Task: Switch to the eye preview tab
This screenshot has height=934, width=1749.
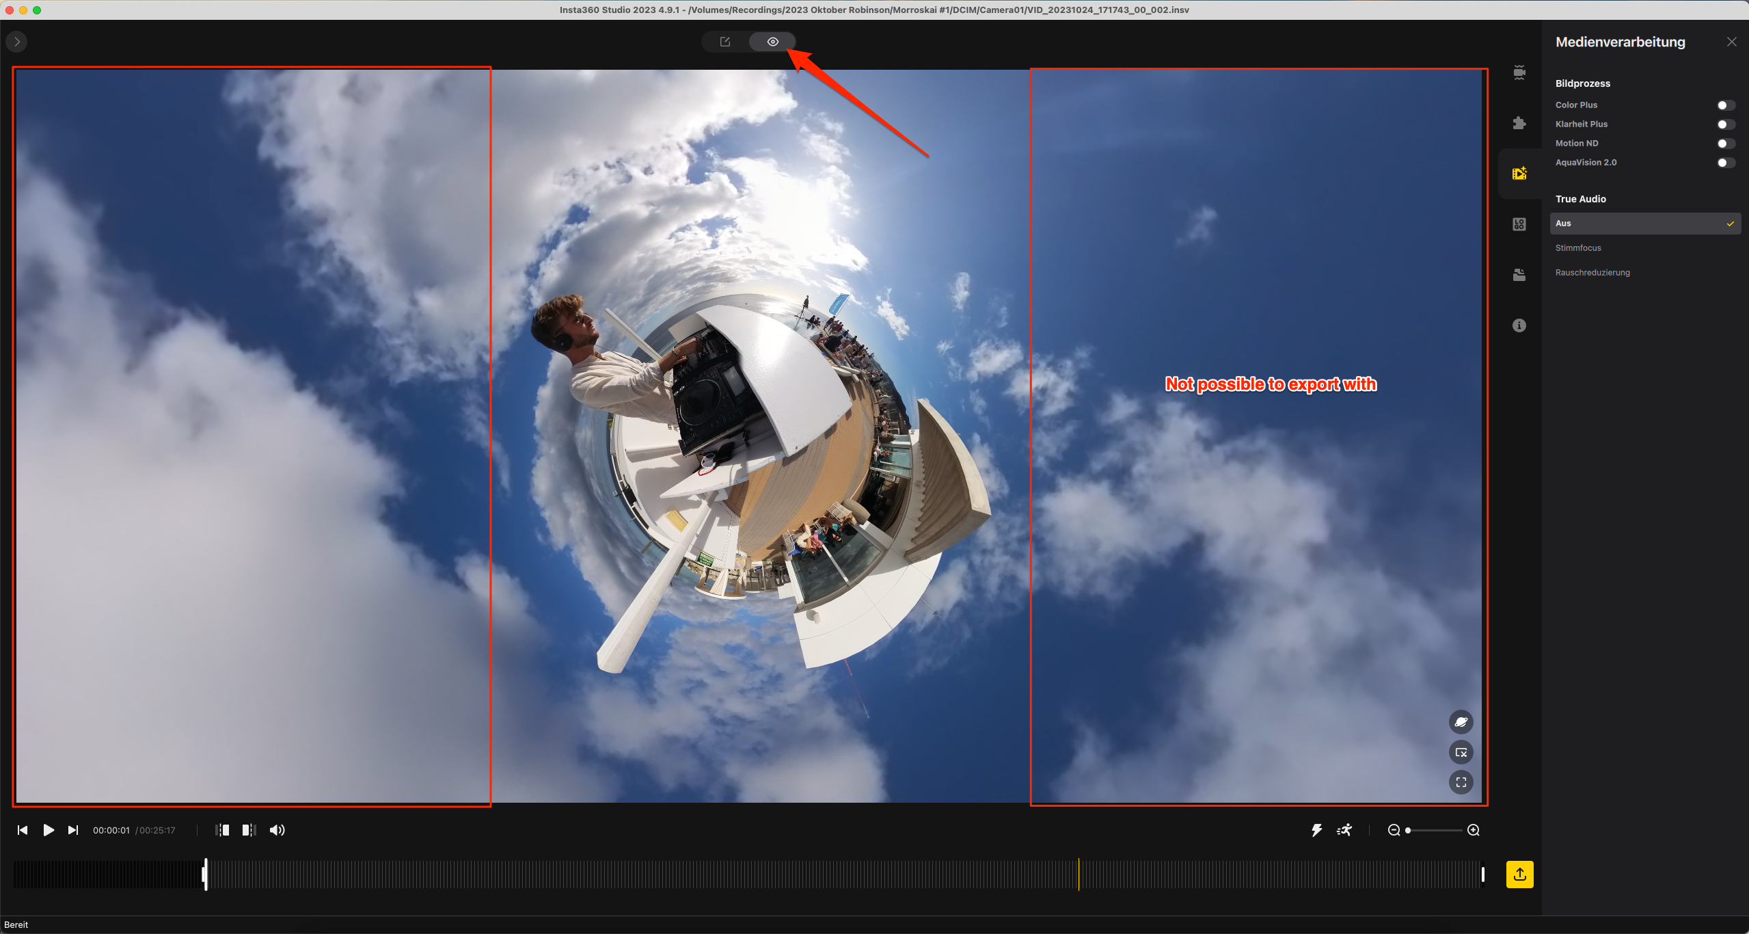Action: click(x=772, y=42)
